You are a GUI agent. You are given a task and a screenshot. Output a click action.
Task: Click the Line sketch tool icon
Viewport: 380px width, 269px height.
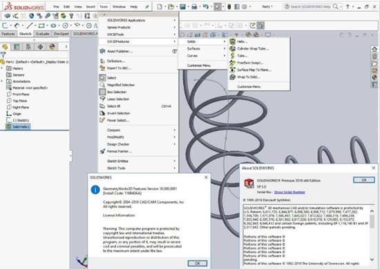[30, 26]
